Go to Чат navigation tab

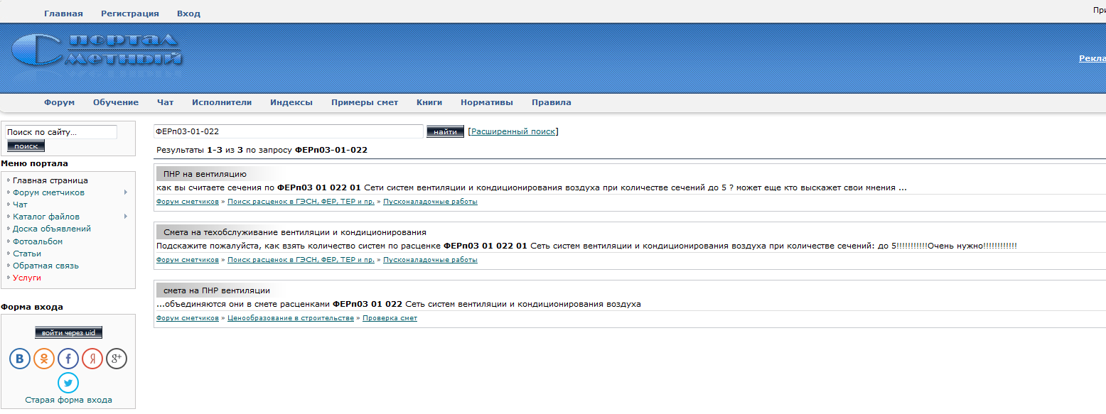pos(165,102)
